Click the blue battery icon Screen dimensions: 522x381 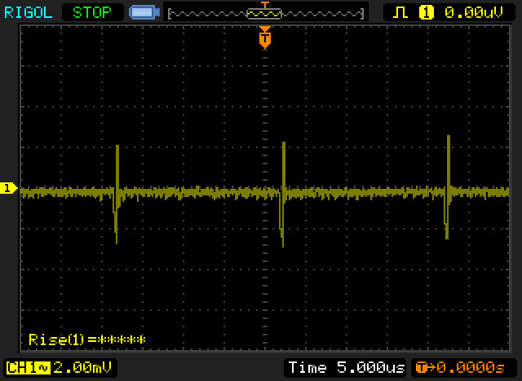[x=144, y=13]
